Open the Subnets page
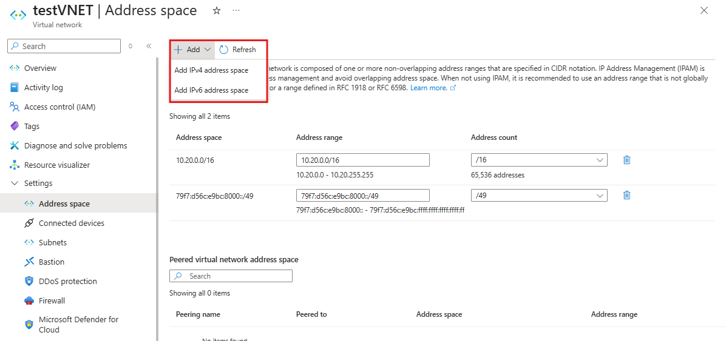This screenshot has height=341, width=726. 53,243
